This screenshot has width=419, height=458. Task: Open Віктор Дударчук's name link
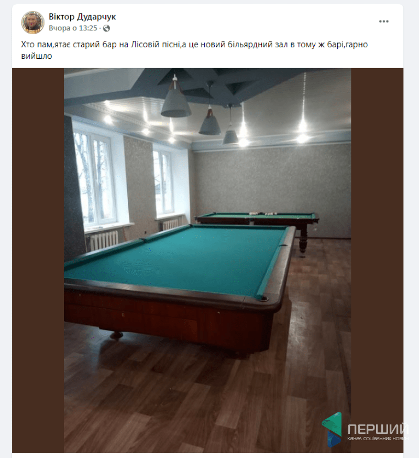pos(82,17)
